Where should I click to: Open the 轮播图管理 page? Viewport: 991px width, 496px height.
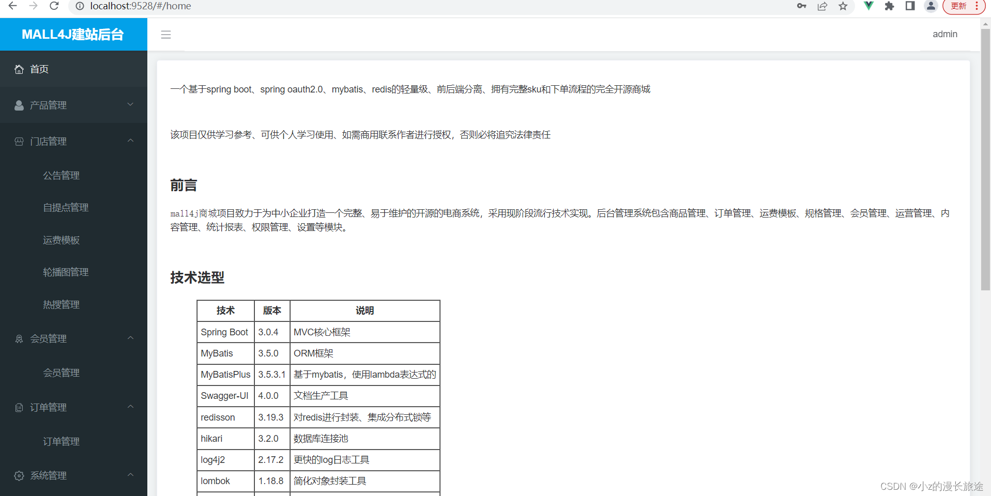click(x=66, y=272)
